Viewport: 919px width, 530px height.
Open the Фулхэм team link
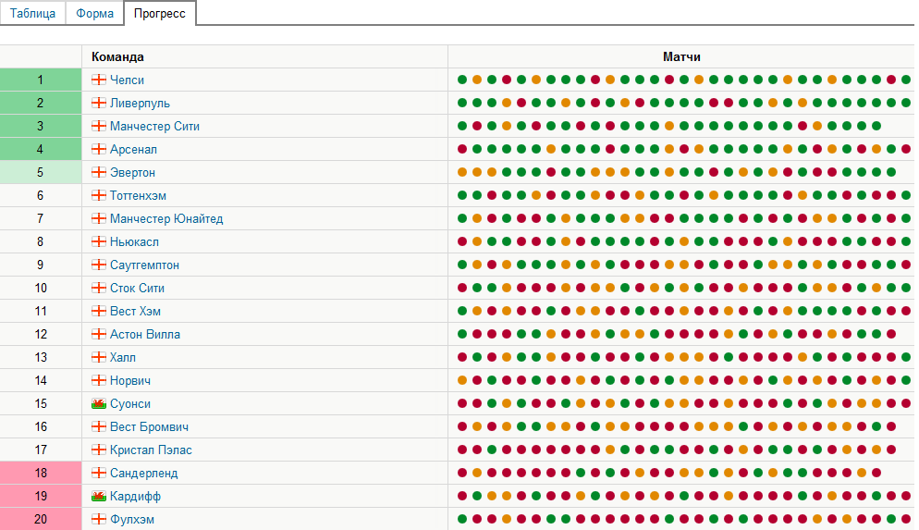coord(132,520)
